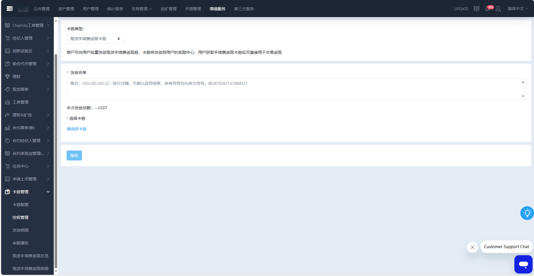Click the 理财 diamond icon
Viewport: 534px width, 276px height.
click(x=7, y=77)
